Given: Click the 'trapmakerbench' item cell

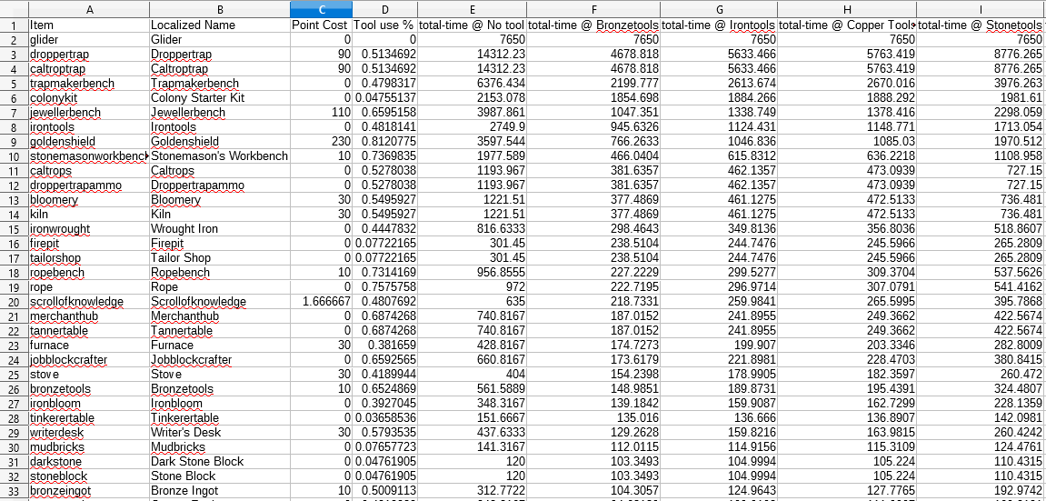Looking at the screenshot, I should coord(89,84).
